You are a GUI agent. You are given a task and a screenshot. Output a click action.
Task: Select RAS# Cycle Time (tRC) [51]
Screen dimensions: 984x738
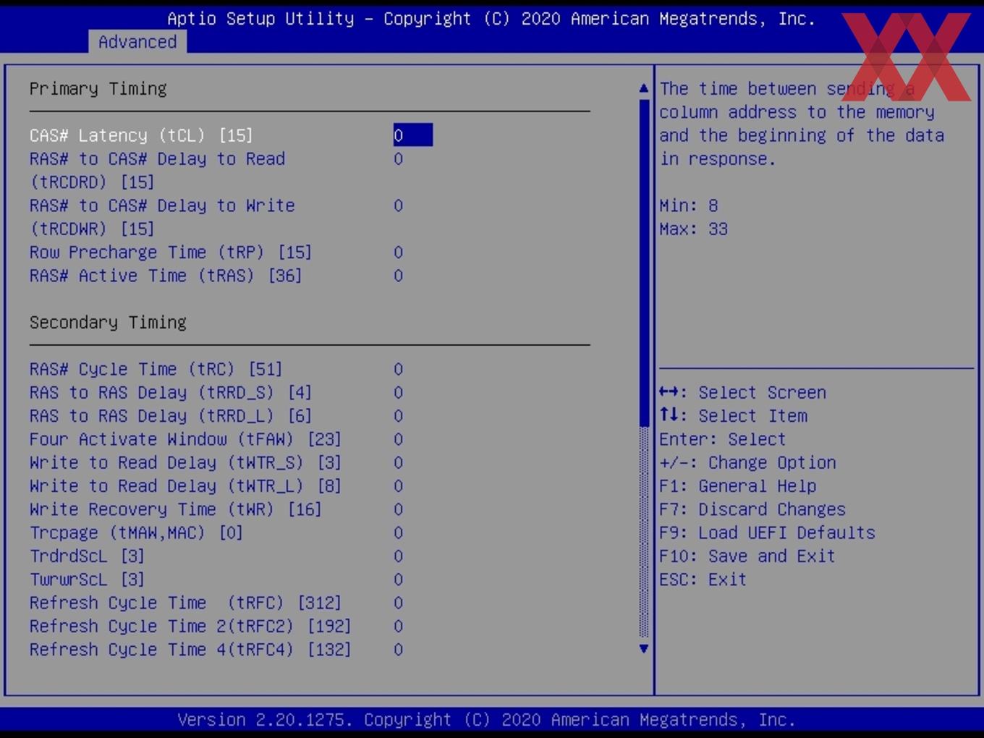coord(156,369)
